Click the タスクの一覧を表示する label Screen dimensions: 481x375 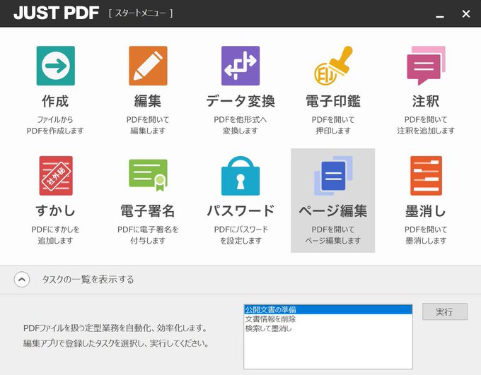(x=88, y=280)
